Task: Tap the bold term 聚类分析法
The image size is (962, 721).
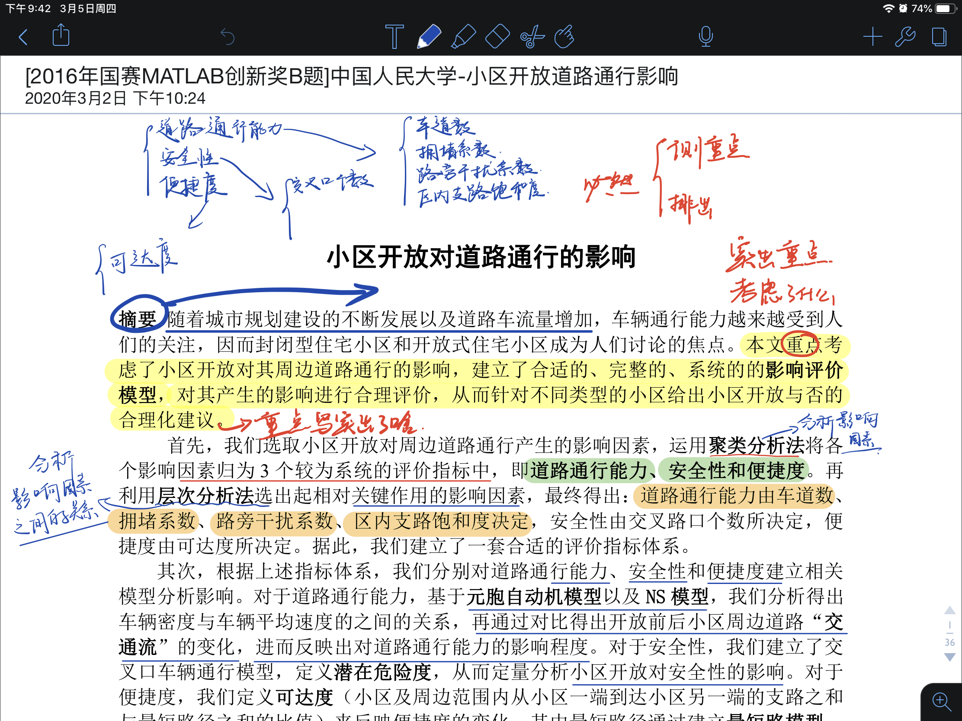Action: (x=756, y=446)
